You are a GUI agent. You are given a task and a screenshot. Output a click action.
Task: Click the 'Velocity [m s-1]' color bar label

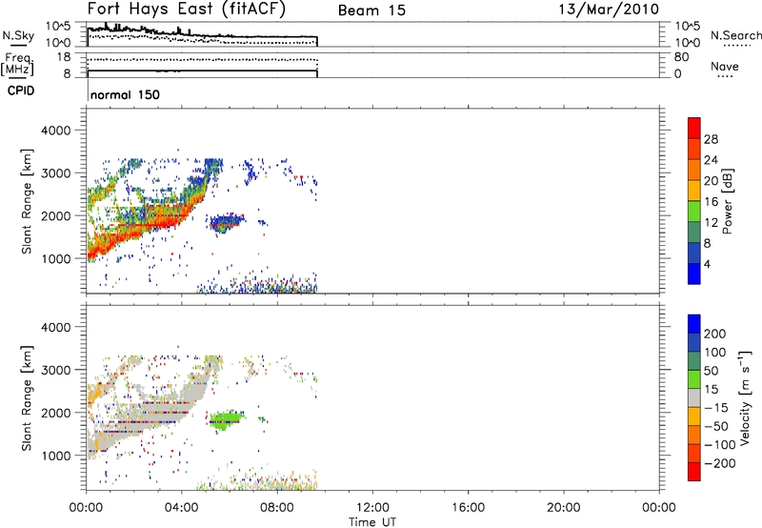[745, 397]
